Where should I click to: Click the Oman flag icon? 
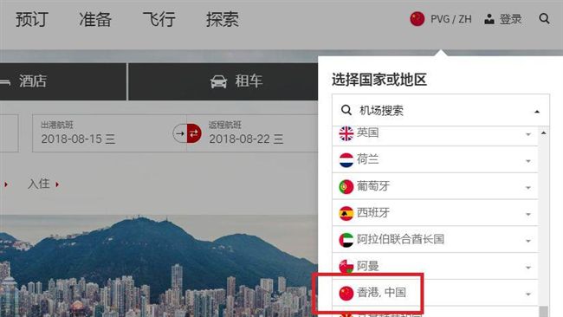click(346, 267)
